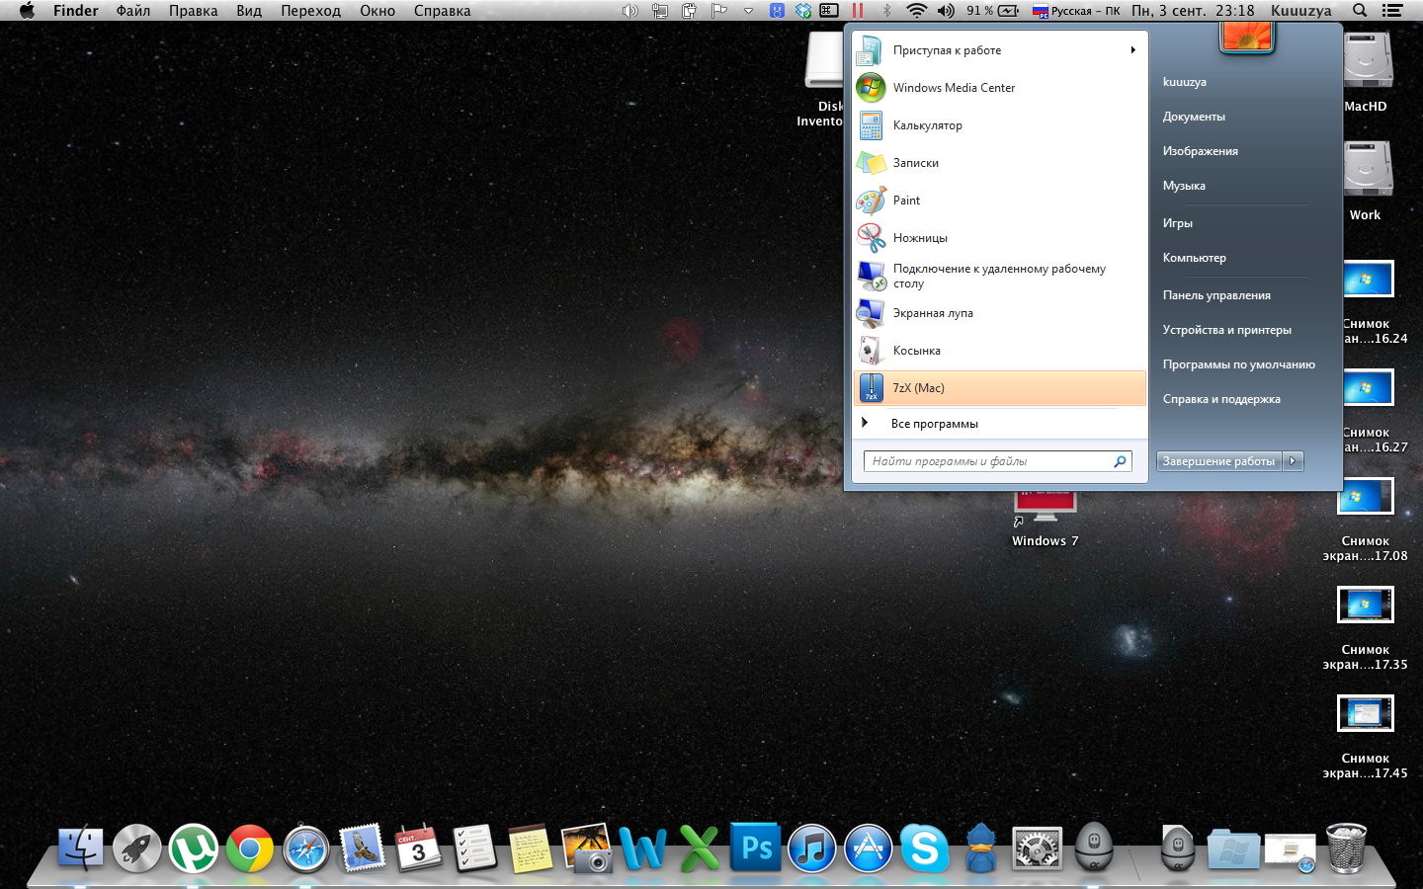Expand Все программы list
The image size is (1423, 889).
999,424
